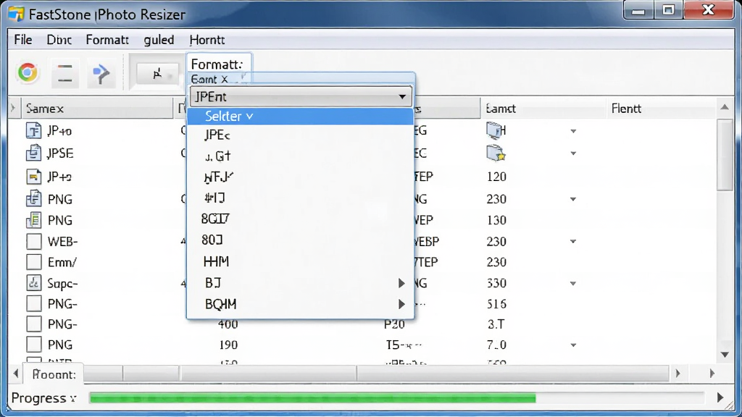Toggle the first PNG- row checkbox
The height and width of the screenshot is (417, 742).
33,303
